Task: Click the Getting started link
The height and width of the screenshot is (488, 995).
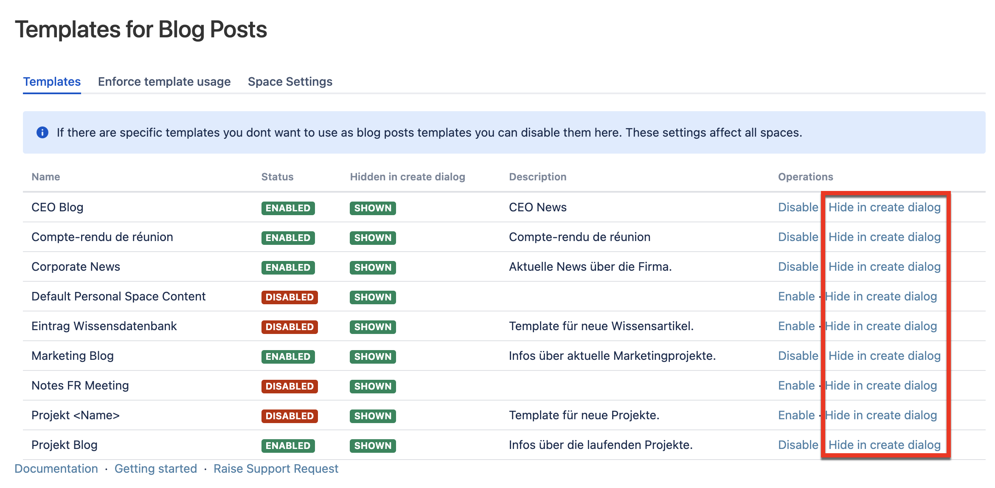Action: tap(155, 468)
